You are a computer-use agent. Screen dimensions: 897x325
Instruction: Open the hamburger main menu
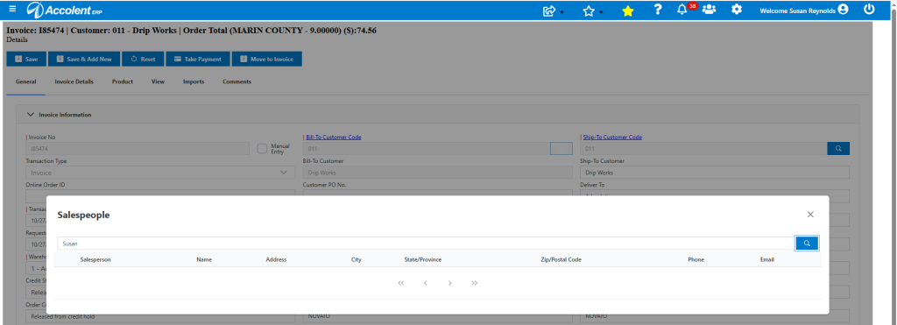click(12, 9)
